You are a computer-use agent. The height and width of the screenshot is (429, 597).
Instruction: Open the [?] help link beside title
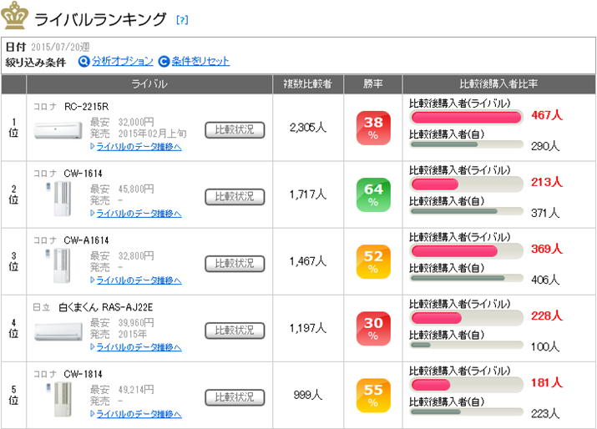tap(182, 19)
